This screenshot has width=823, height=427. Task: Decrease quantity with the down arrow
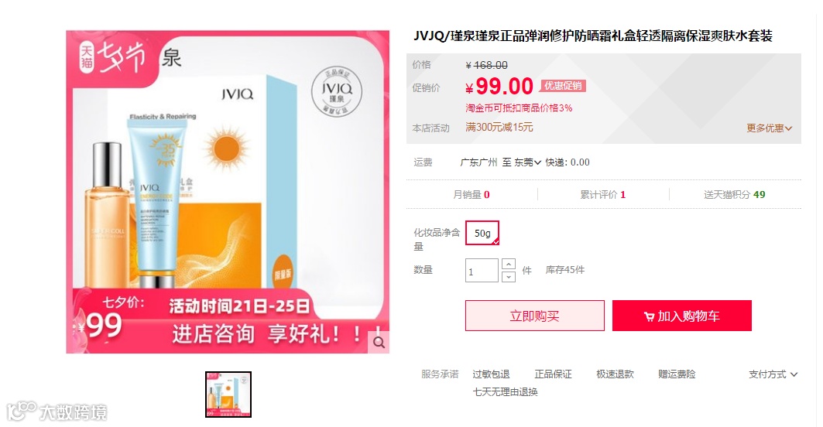(509, 276)
